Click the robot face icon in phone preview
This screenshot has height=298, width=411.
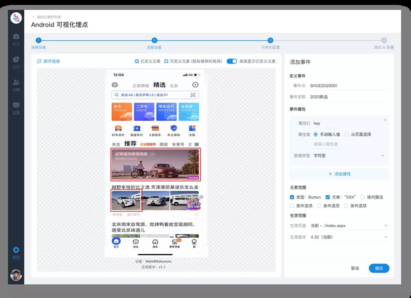(x=115, y=85)
